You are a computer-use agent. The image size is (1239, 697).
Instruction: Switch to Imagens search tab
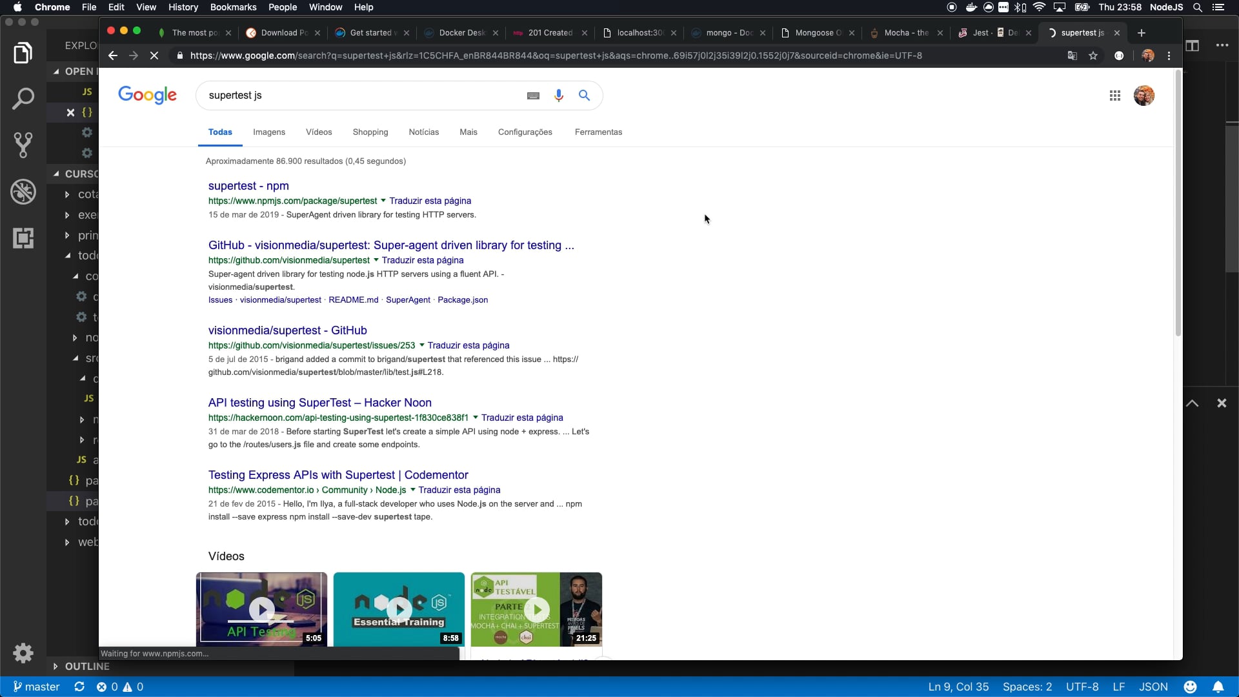268,132
